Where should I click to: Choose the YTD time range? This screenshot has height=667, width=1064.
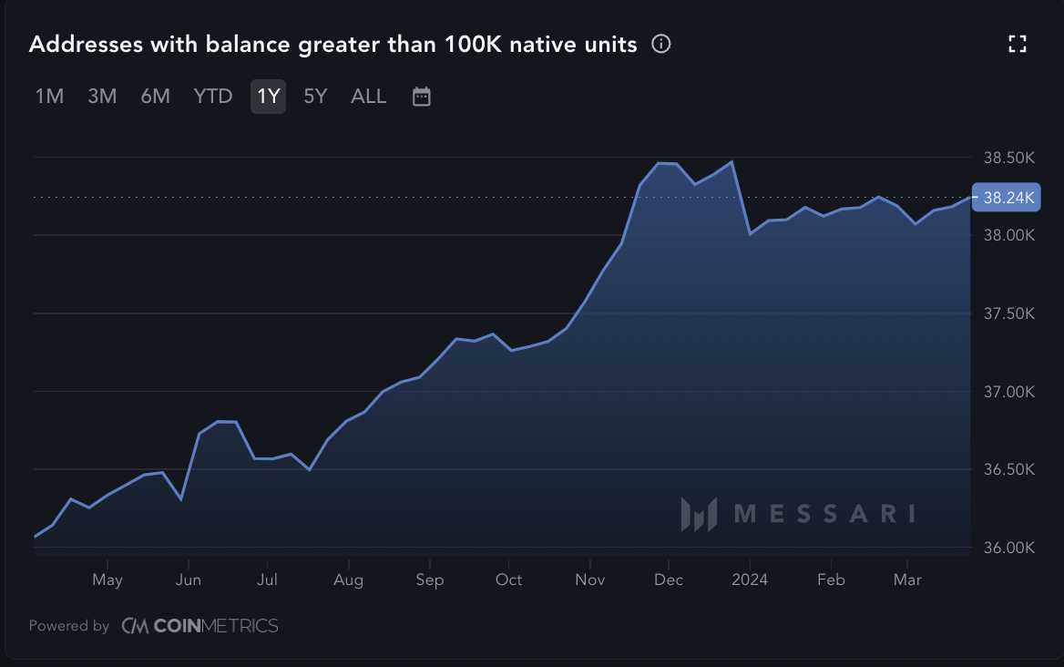213,97
